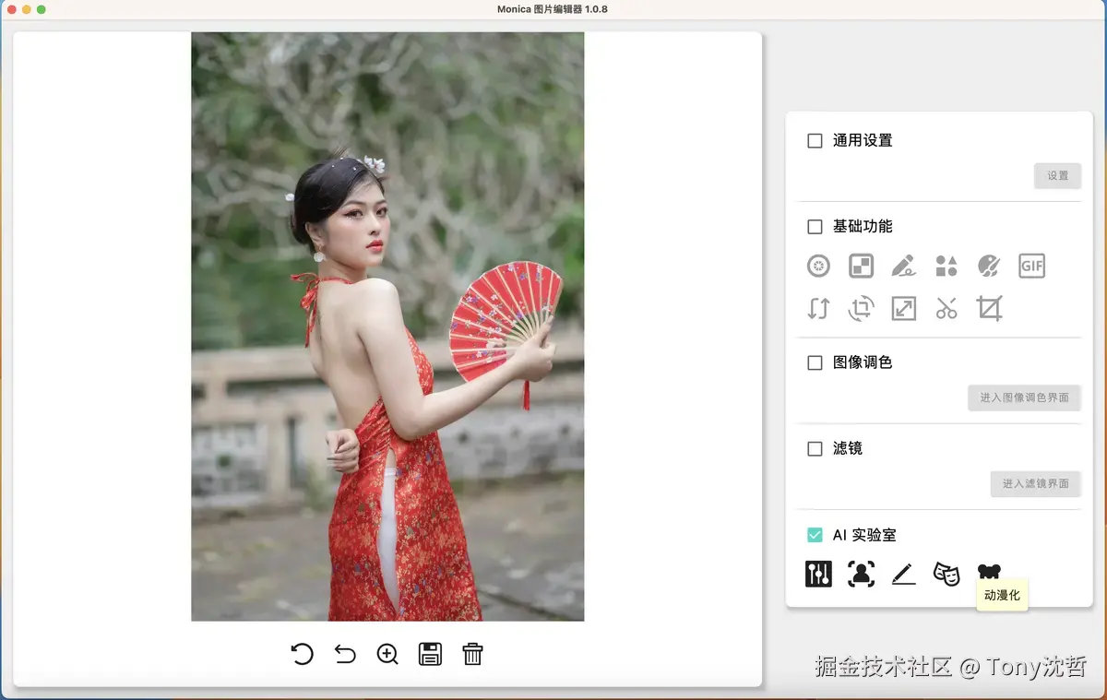The width and height of the screenshot is (1107, 700).
Task: Click the 基础功能 label text
Action: 863,227
